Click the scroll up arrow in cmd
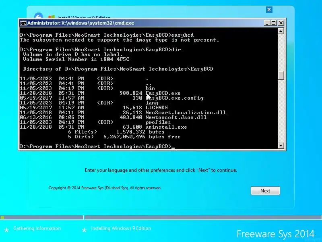This screenshot has width=322, height=242. (281, 31)
